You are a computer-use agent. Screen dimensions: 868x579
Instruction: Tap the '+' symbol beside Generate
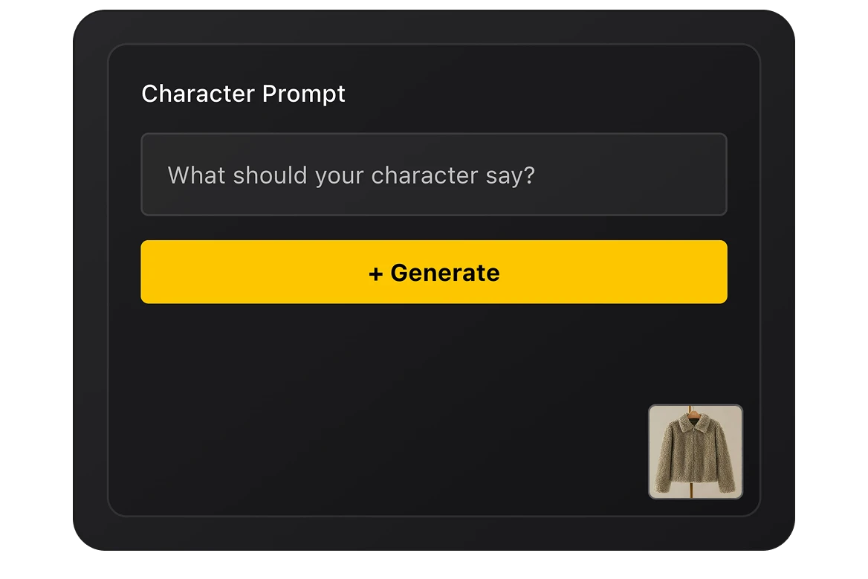point(376,274)
